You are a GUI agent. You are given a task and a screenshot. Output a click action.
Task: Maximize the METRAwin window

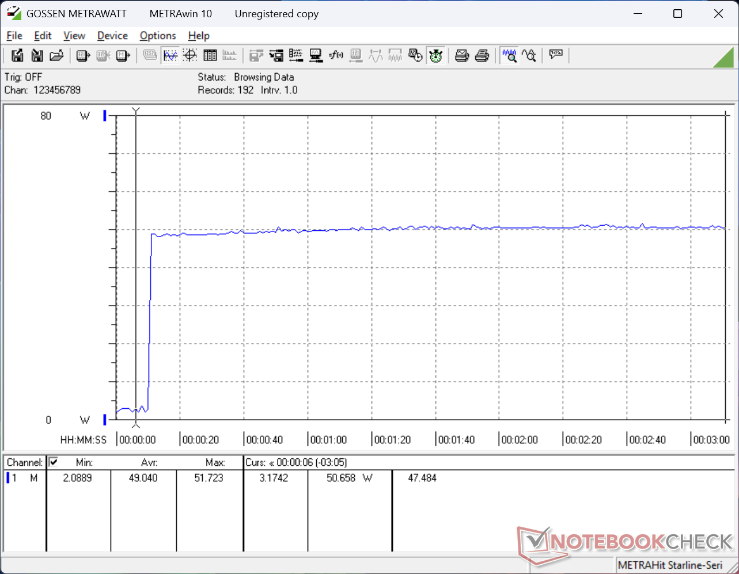coord(677,14)
